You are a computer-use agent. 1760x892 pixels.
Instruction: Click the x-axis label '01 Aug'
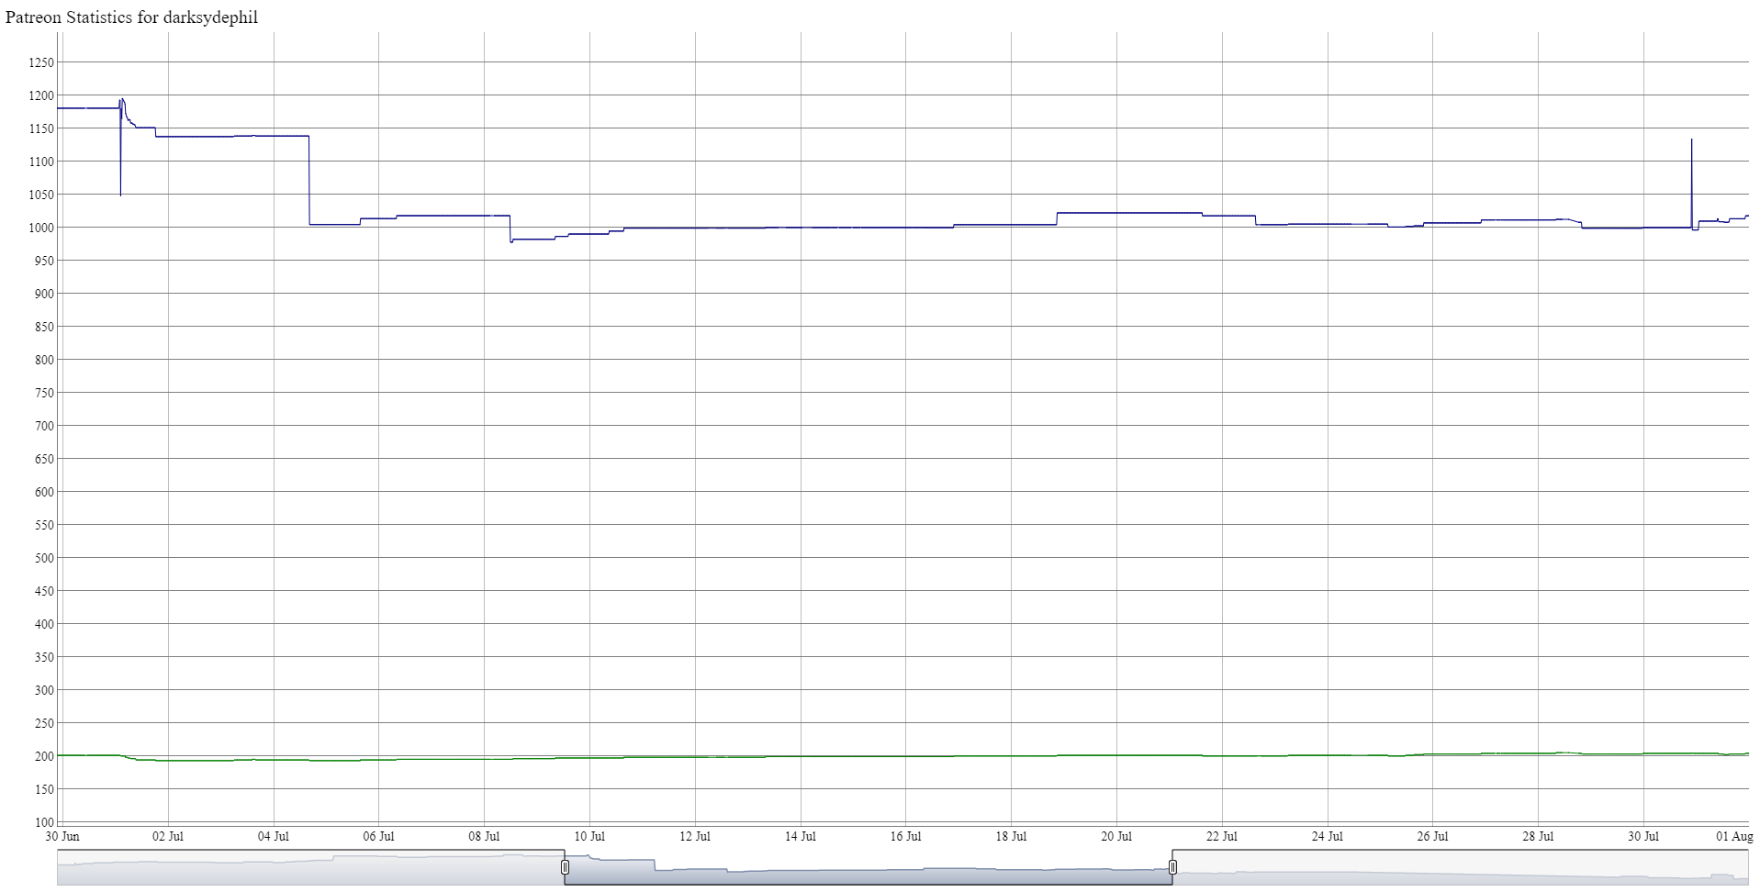(1735, 836)
